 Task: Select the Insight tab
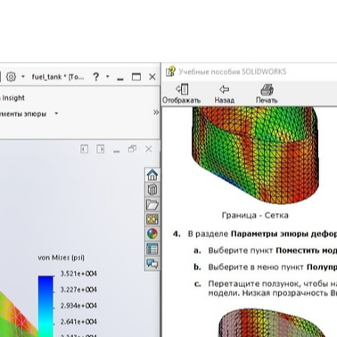coord(12,98)
